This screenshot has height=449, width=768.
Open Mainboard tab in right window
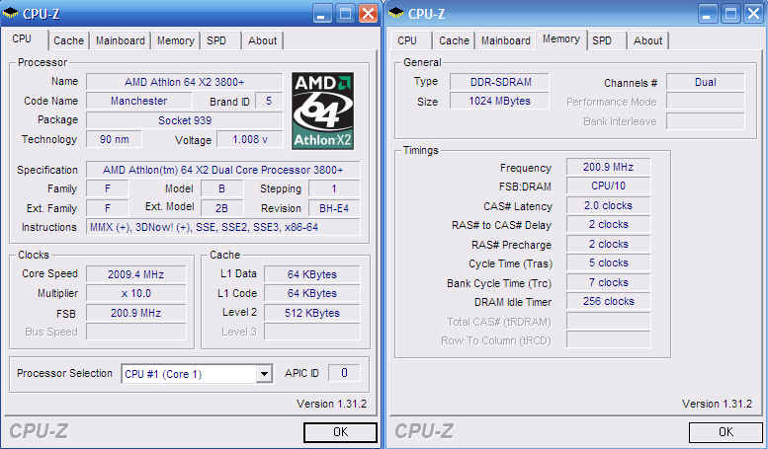click(x=506, y=40)
